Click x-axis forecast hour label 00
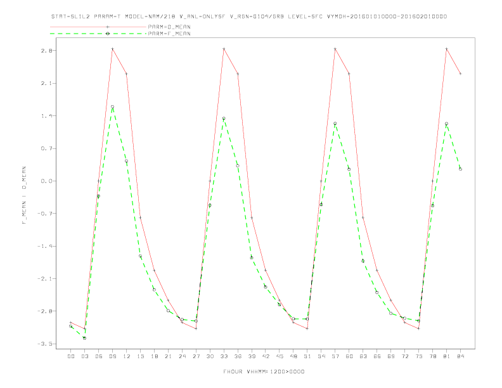 (71, 356)
